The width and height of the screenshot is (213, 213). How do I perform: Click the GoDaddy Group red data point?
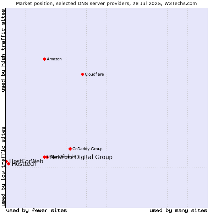point(70,149)
